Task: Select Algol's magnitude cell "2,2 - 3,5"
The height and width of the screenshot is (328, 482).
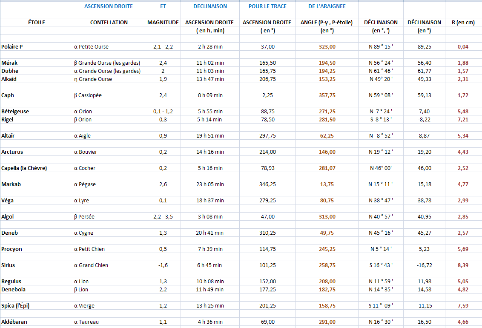Action: [163, 217]
